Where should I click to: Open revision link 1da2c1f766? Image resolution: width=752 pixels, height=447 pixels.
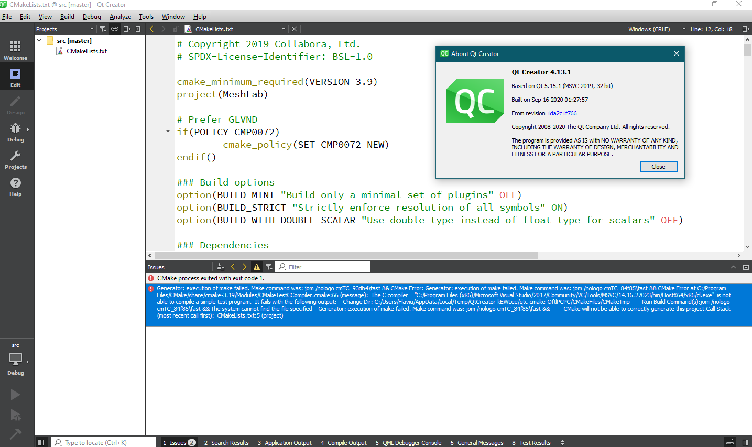(x=561, y=113)
